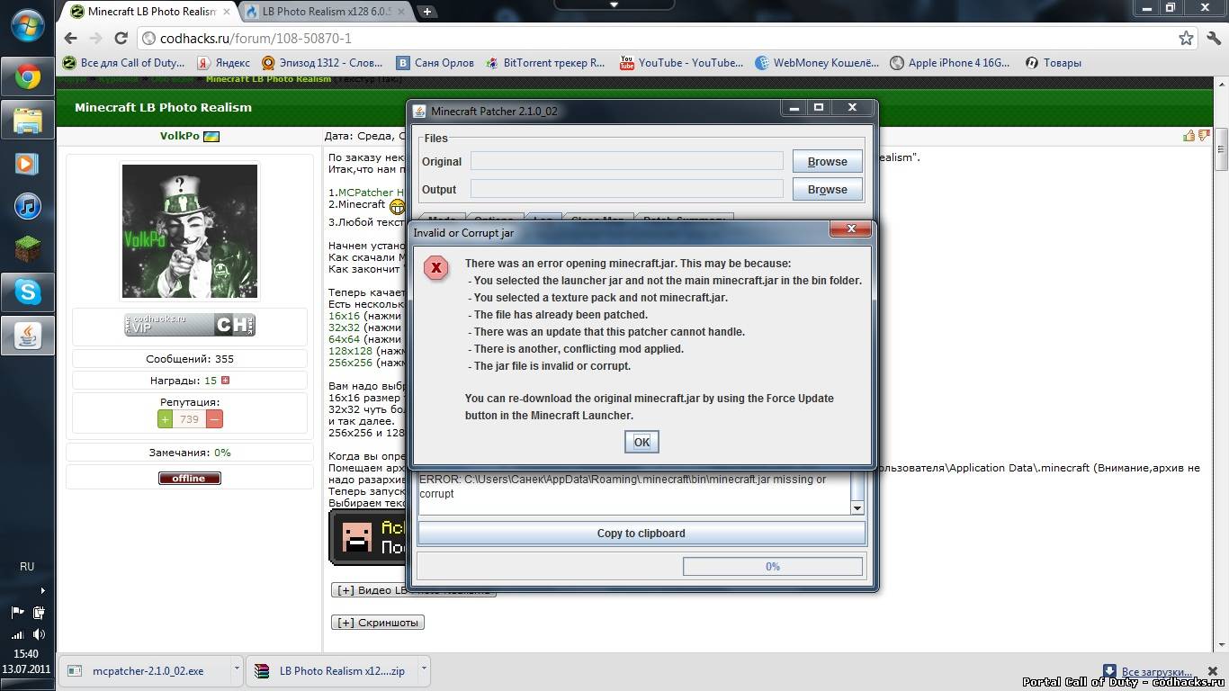The height and width of the screenshot is (691, 1229).
Task: Click the VolkPo username
Action: click(179, 136)
